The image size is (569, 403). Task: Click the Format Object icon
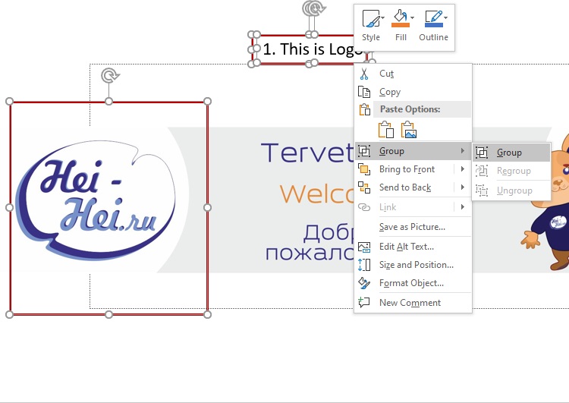[x=364, y=283]
